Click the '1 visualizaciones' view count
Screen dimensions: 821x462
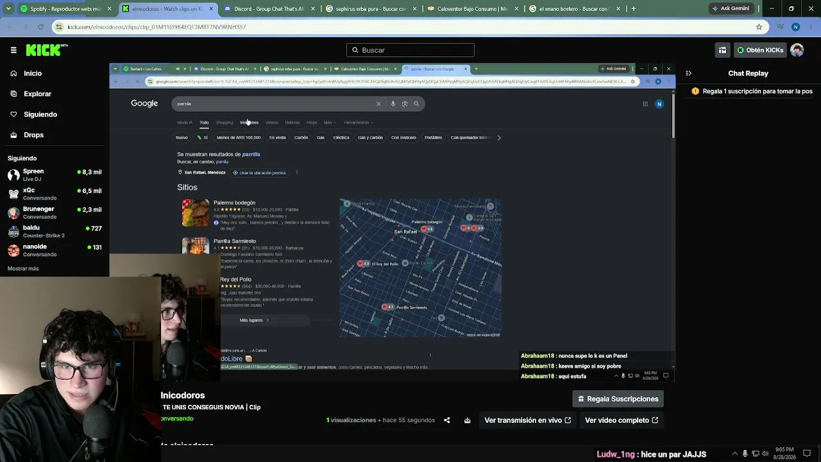coord(351,420)
